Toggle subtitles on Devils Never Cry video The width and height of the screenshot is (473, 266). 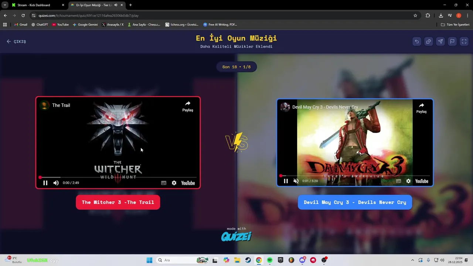point(398,181)
